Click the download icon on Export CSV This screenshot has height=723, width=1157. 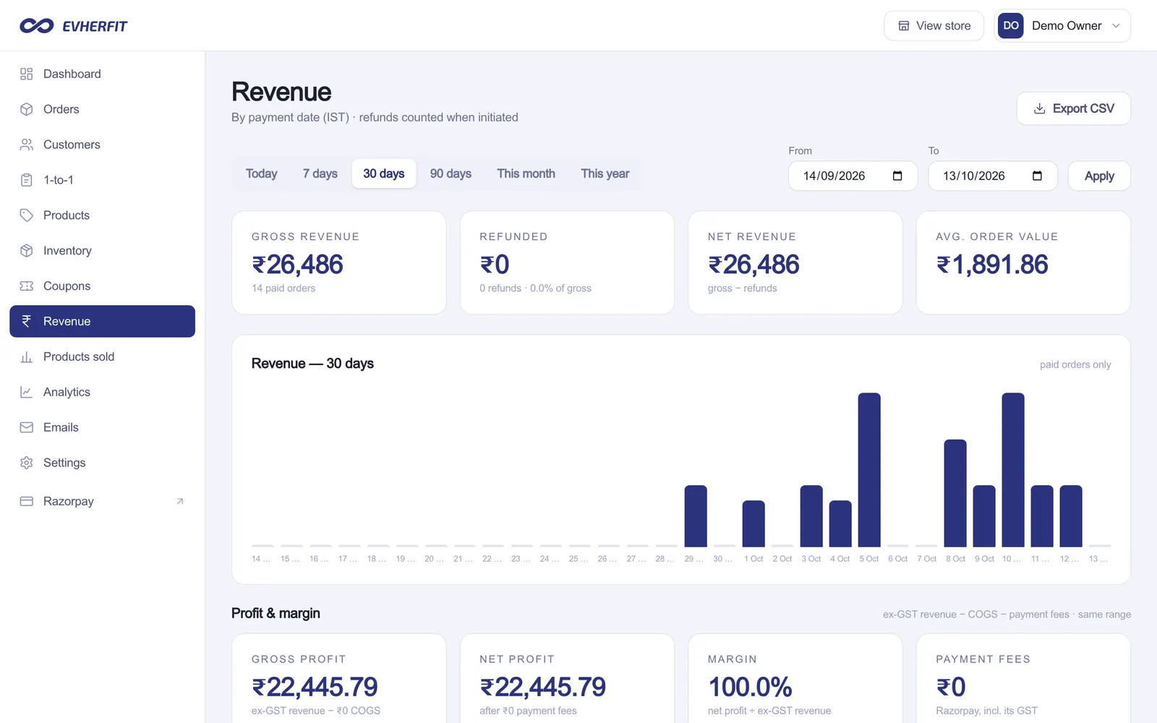click(x=1040, y=108)
